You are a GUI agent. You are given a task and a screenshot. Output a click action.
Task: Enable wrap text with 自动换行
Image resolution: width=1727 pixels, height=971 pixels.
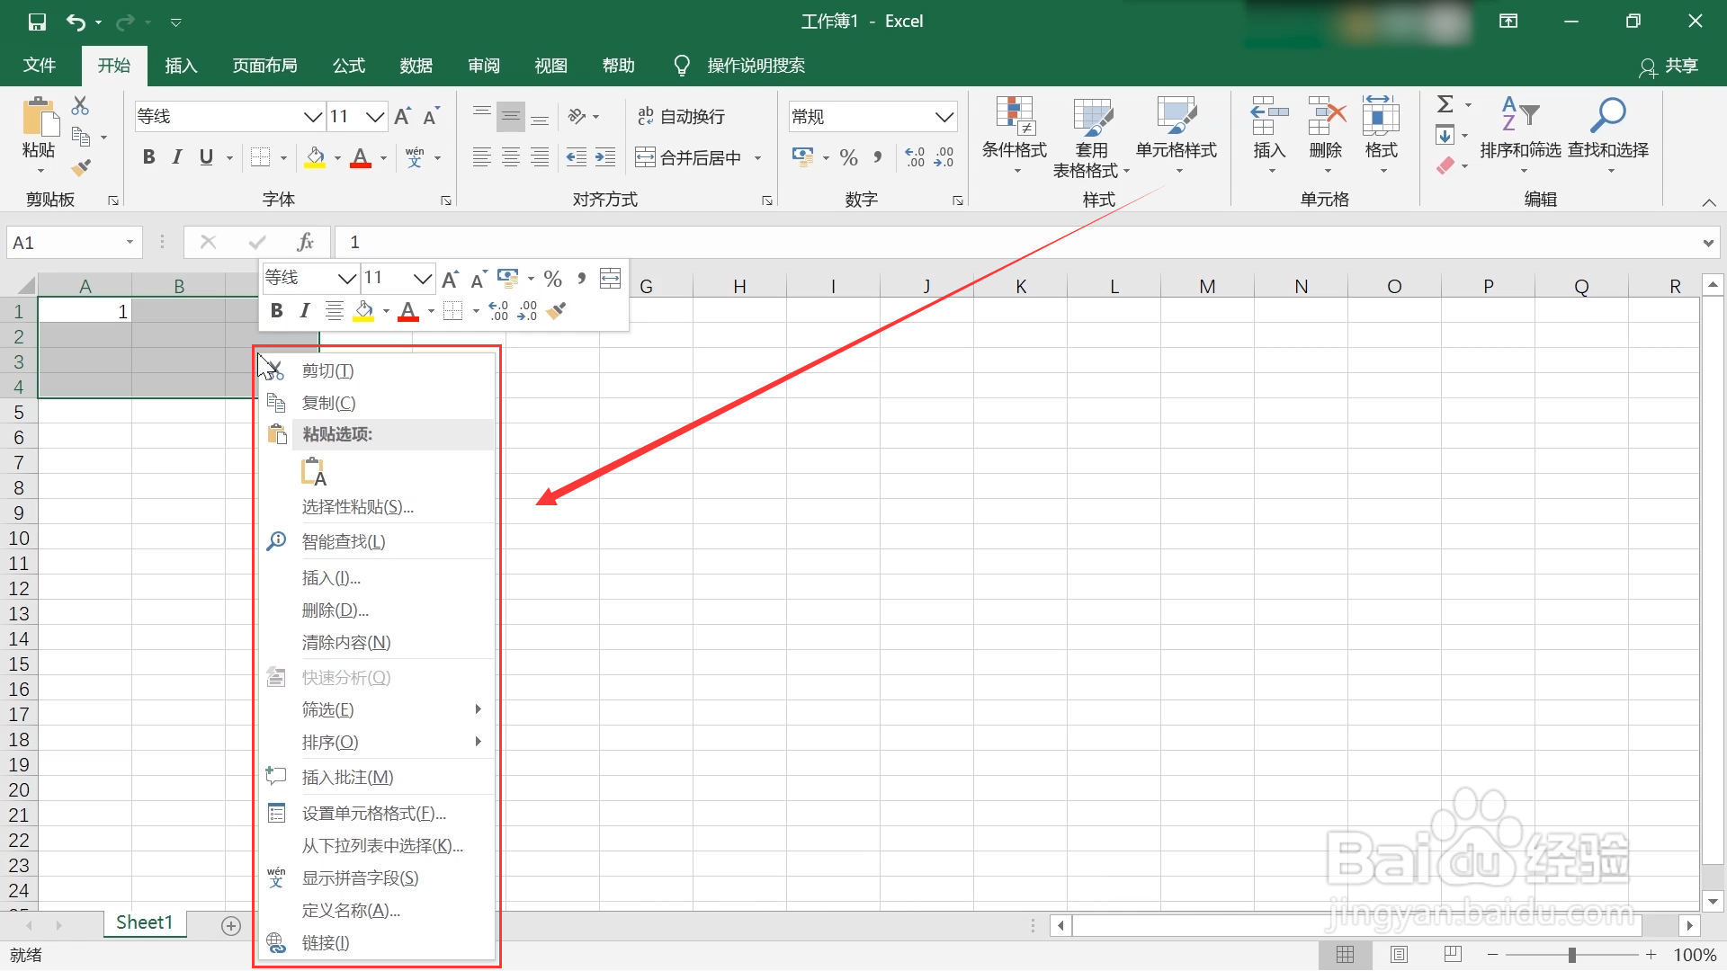[681, 115]
